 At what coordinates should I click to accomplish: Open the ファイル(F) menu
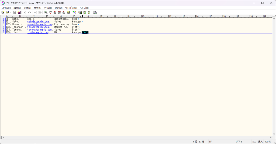click(x=6, y=8)
